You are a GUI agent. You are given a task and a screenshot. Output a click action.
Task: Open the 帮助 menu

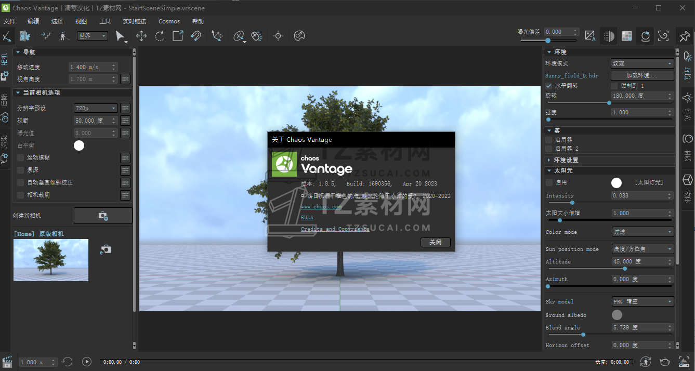coord(198,21)
